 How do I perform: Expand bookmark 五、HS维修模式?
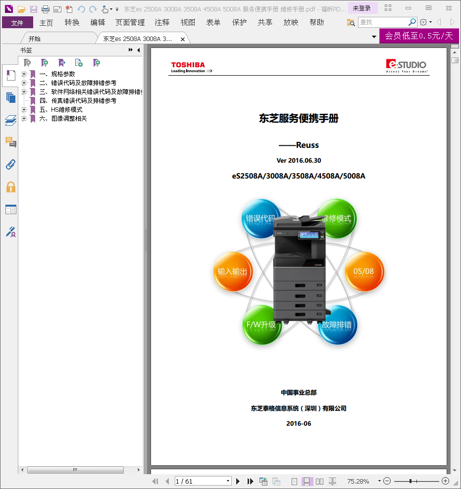click(24, 109)
